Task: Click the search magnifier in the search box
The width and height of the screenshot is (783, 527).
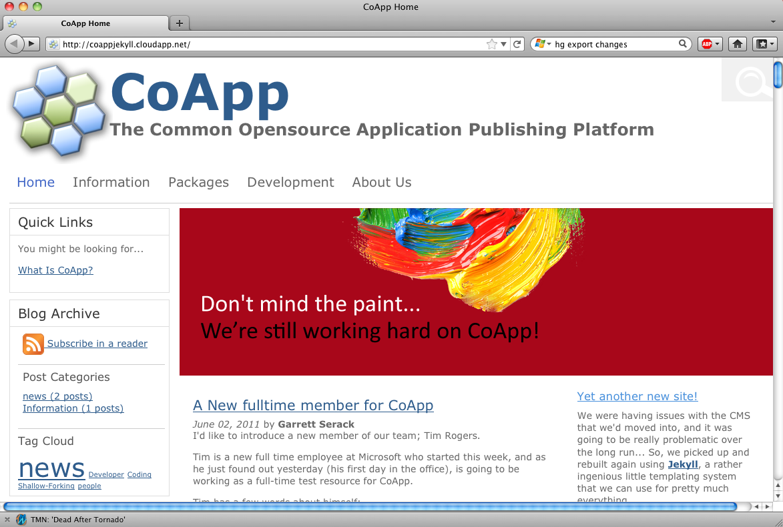Action: tap(683, 44)
